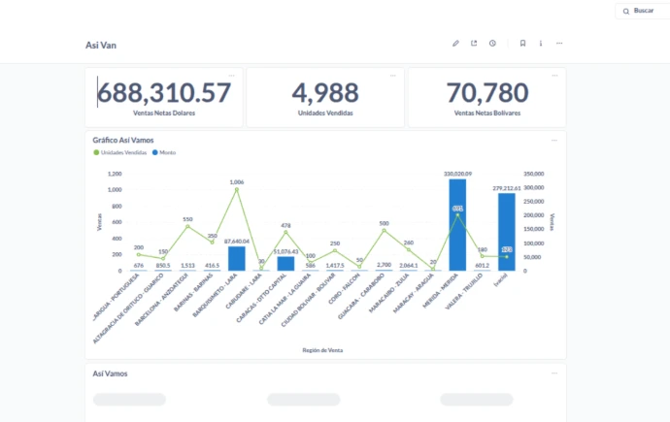Screen dimensions: 670x422
Task: Open the header three-dot more menu
Action: point(559,44)
